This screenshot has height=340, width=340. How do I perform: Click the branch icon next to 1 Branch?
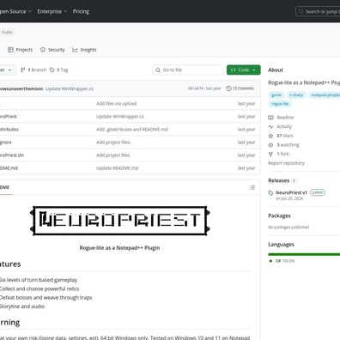[23, 70]
